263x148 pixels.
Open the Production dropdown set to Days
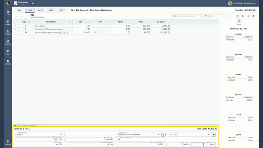click(x=40, y=135)
